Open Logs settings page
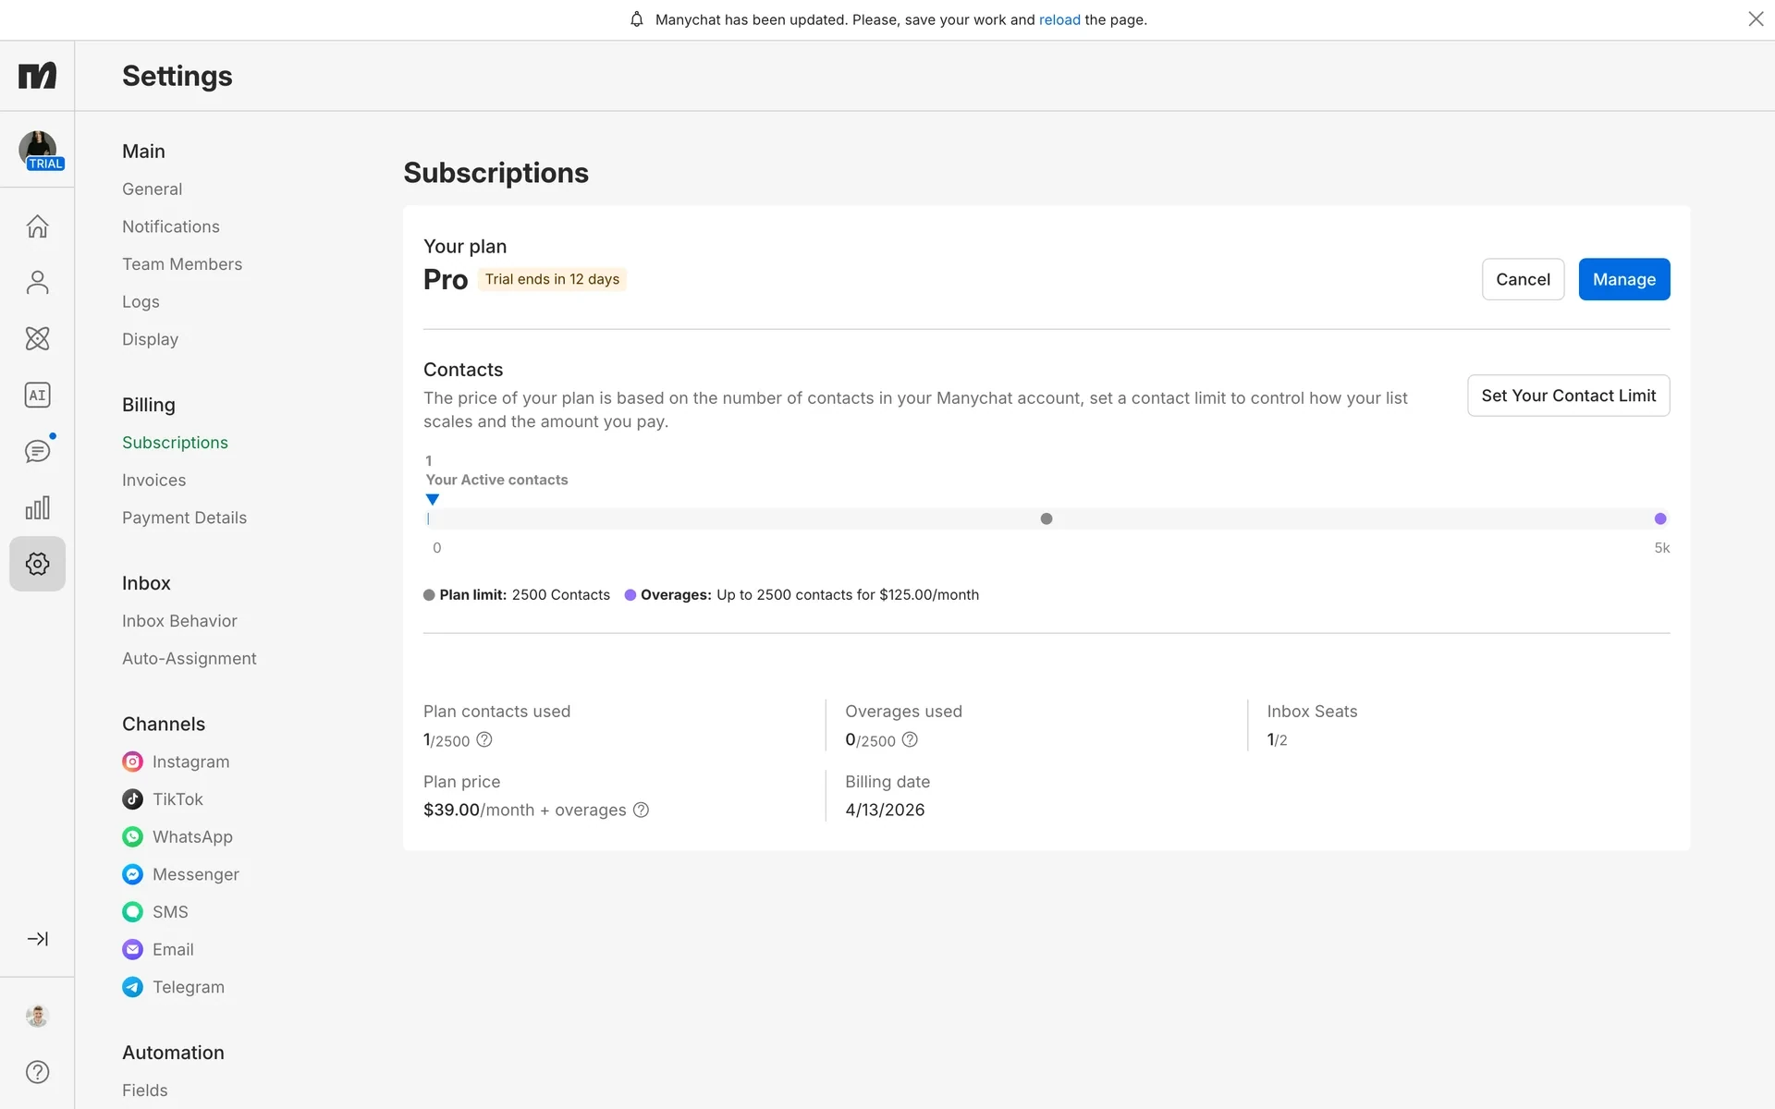This screenshot has height=1109, width=1775. coord(141,302)
